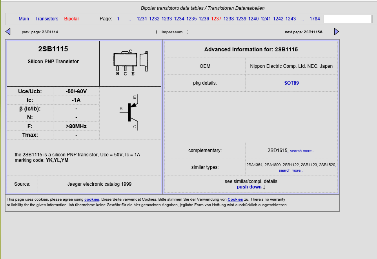377x259 pixels.
Task: Click the search input field at top right
Action: (x=348, y=19)
